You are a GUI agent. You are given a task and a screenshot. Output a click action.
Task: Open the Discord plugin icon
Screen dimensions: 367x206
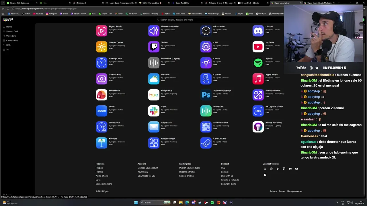click(x=258, y=31)
